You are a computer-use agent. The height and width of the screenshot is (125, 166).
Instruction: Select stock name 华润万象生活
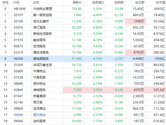[x=43, y=65]
